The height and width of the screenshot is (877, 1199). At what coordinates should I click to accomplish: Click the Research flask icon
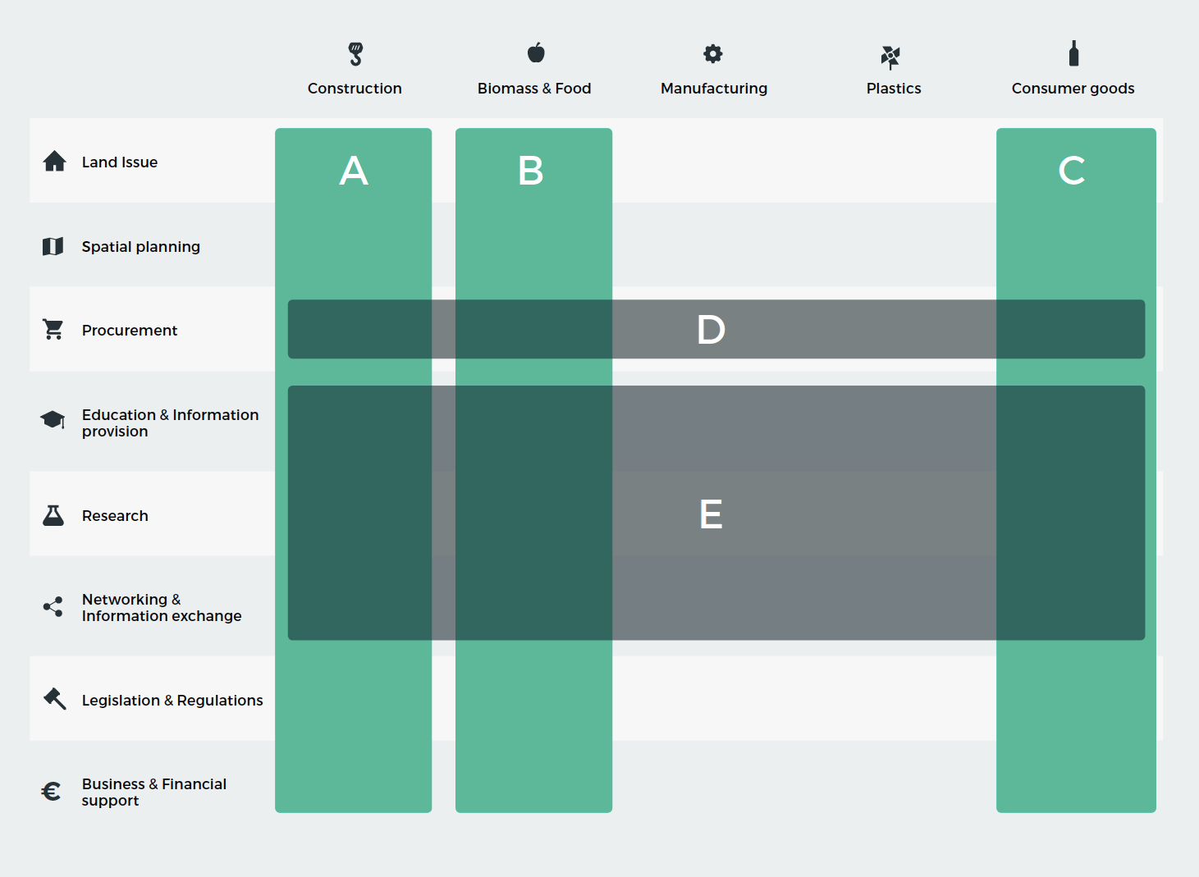click(53, 515)
